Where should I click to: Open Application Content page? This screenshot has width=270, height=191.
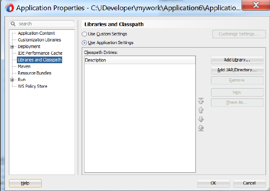[x=36, y=33]
